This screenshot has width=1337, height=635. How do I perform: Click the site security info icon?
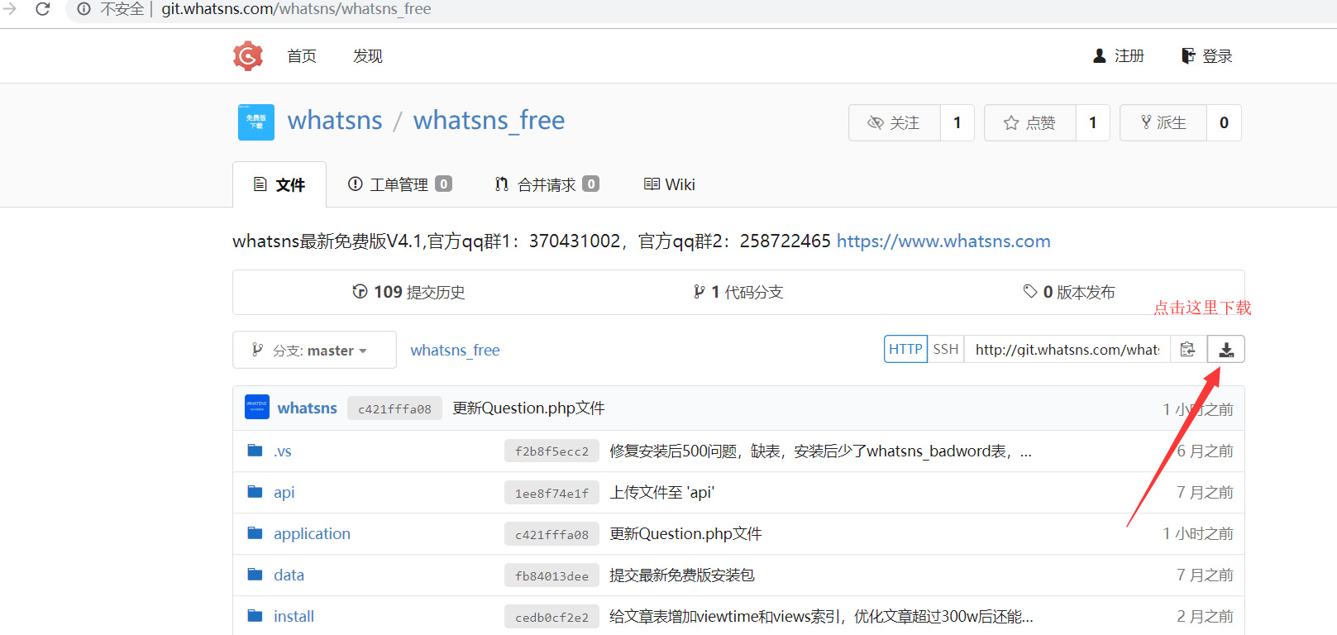pos(84,9)
